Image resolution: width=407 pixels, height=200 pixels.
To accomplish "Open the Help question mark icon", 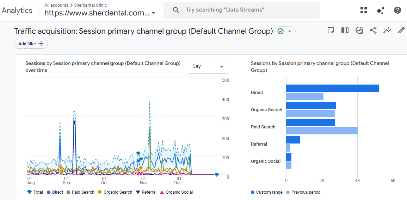I will point(397,10).
